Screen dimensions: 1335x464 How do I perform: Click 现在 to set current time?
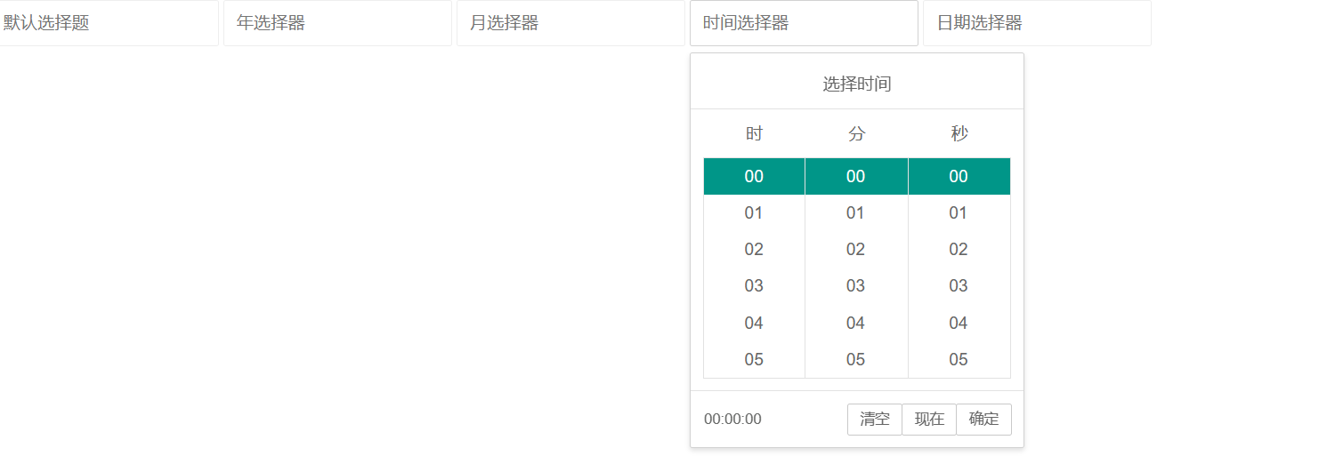point(929,420)
